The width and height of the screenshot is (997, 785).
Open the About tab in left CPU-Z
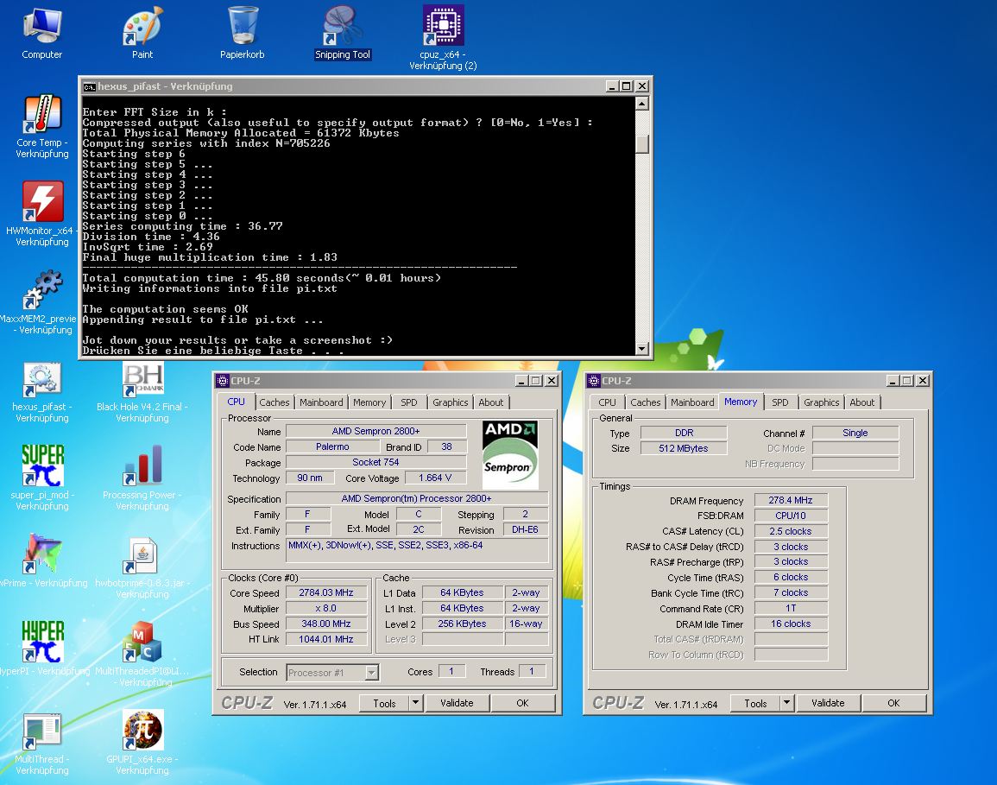click(491, 402)
